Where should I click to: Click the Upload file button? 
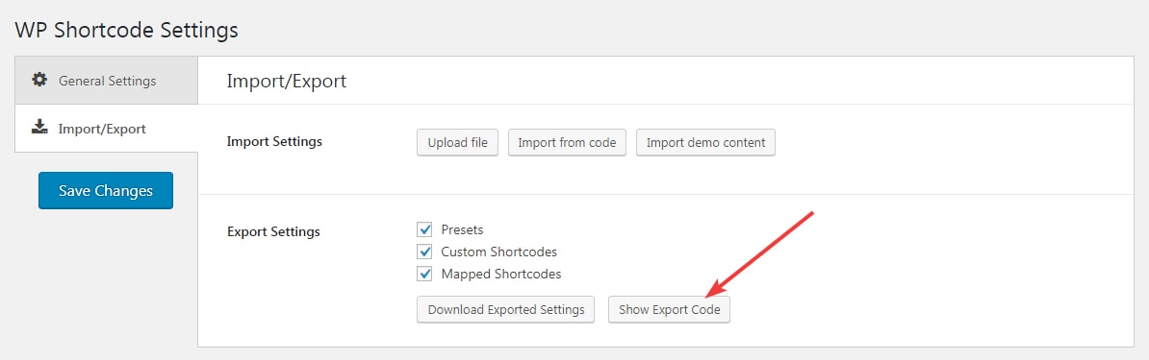pos(458,143)
